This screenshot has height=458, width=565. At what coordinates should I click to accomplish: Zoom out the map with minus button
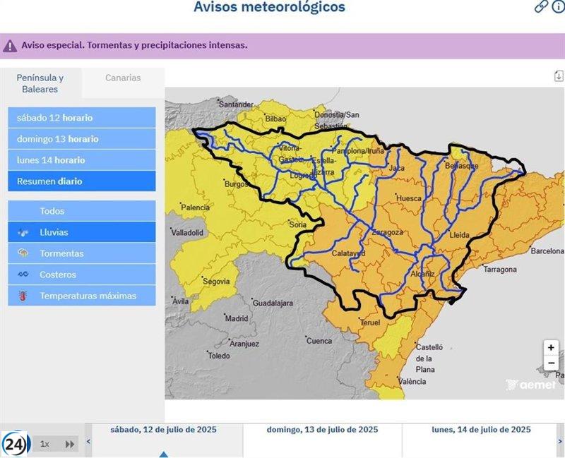tap(551, 363)
